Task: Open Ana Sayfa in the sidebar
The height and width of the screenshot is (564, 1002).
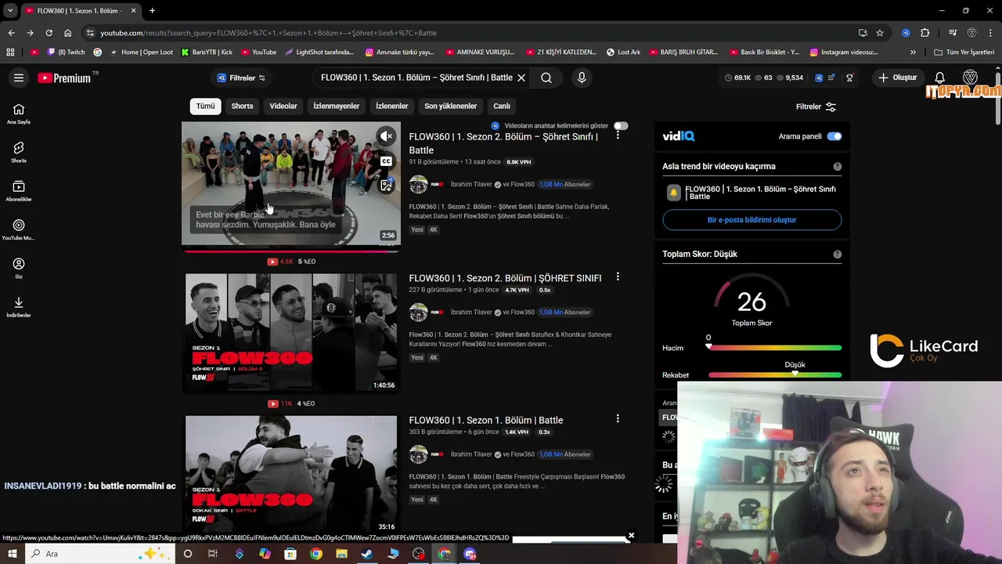Action: tap(19, 114)
